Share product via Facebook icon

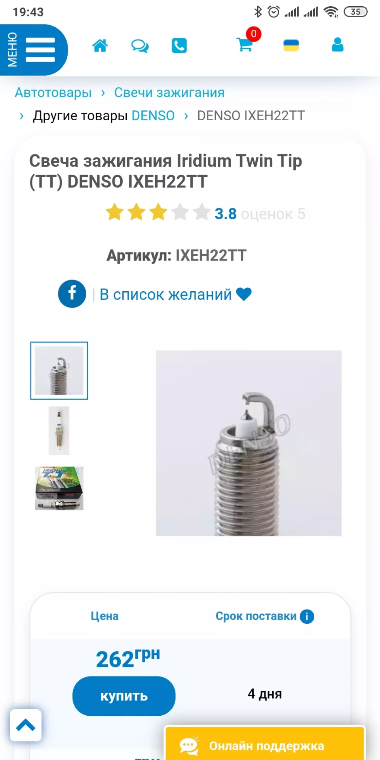tap(72, 294)
